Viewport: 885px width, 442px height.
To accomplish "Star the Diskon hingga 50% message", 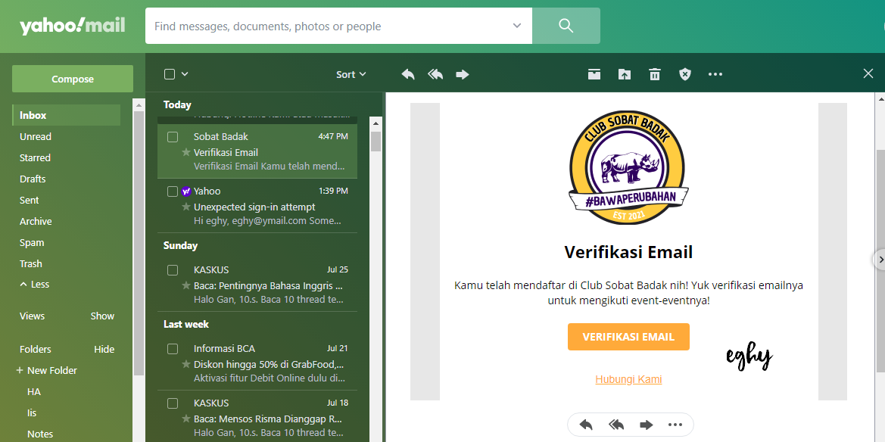I will click(x=185, y=364).
